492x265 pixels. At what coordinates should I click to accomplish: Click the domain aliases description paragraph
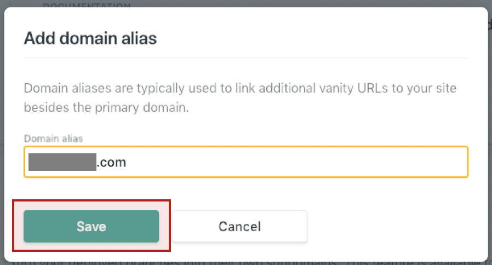coord(240,97)
